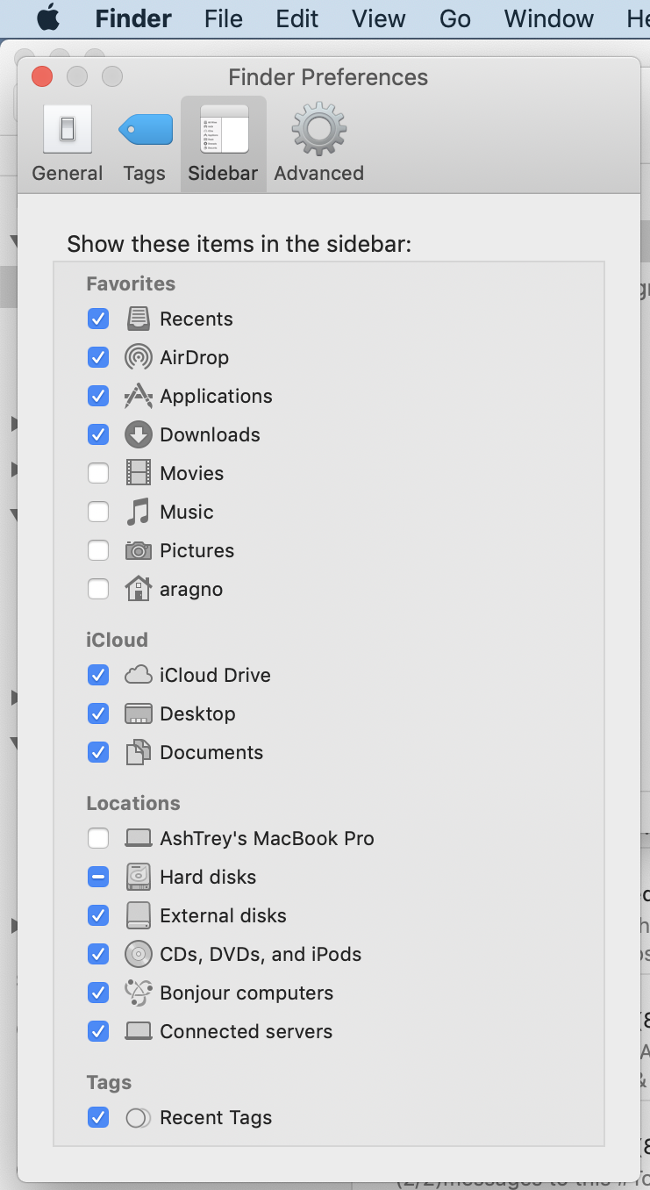Viewport: 650px width, 1190px height.
Task: Open the Go menu in the menu bar
Action: [454, 18]
